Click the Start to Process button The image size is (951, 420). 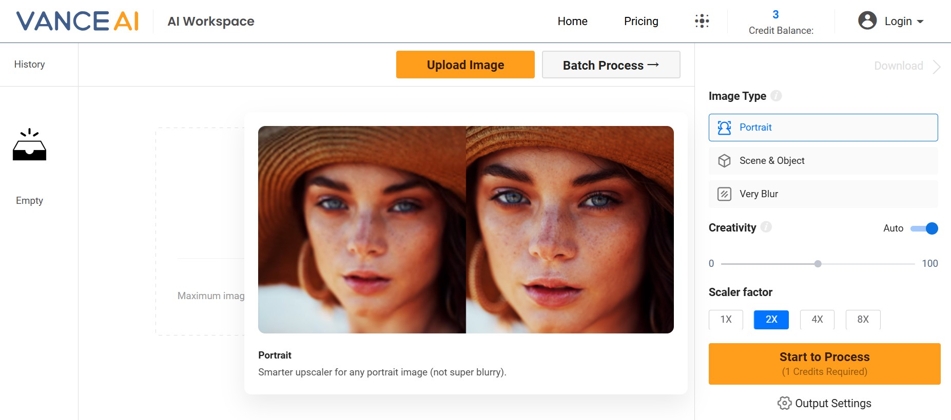824,364
